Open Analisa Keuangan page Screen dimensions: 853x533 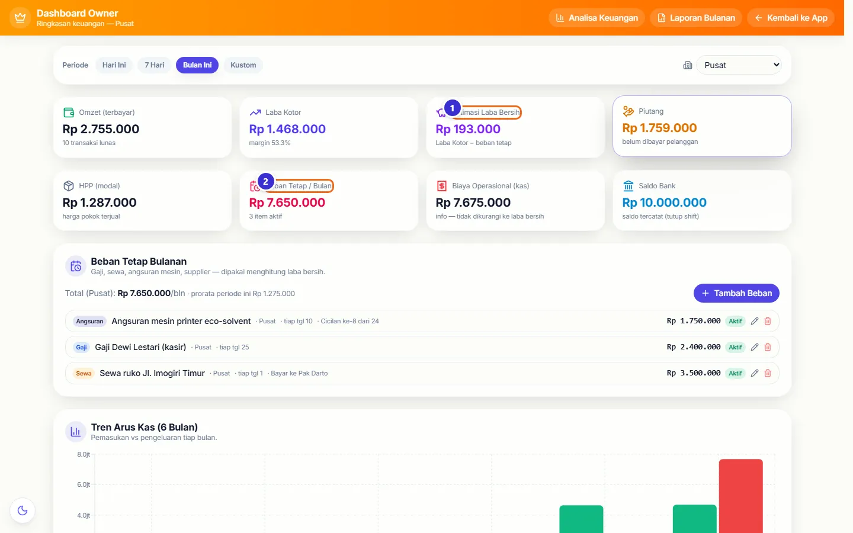(x=597, y=18)
